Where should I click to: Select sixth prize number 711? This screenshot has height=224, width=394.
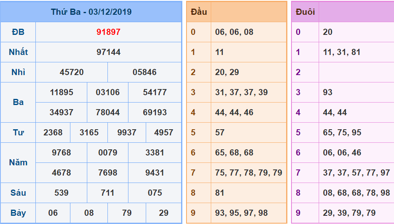pyautogui.click(x=107, y=193)
